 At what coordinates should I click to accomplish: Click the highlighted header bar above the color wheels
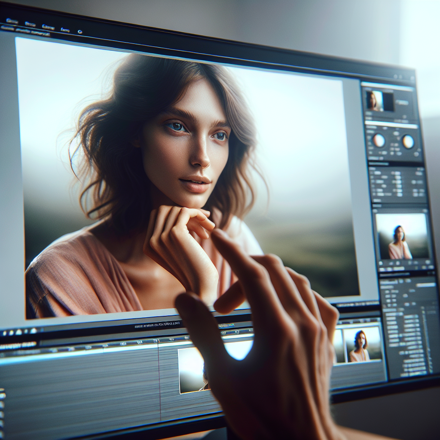tap(391, 124)
